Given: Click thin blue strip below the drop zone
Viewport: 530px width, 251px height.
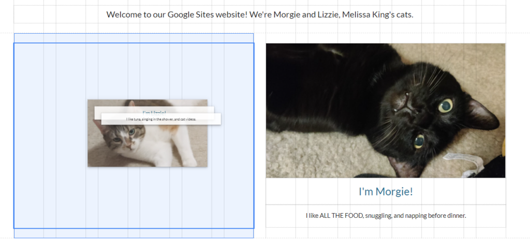Looking at the screenshot, I should [x=134, y=233].
